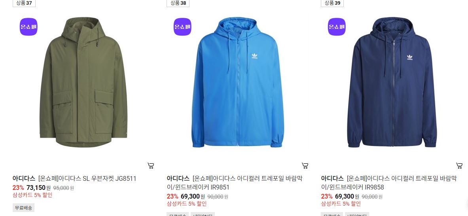Add the JG8511 green jacket to cart
This screenshot has height=216, width=468.
[151, 166]
